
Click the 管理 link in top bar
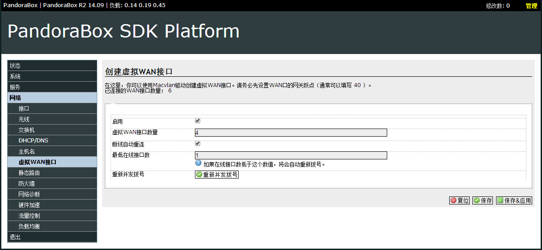531,6
